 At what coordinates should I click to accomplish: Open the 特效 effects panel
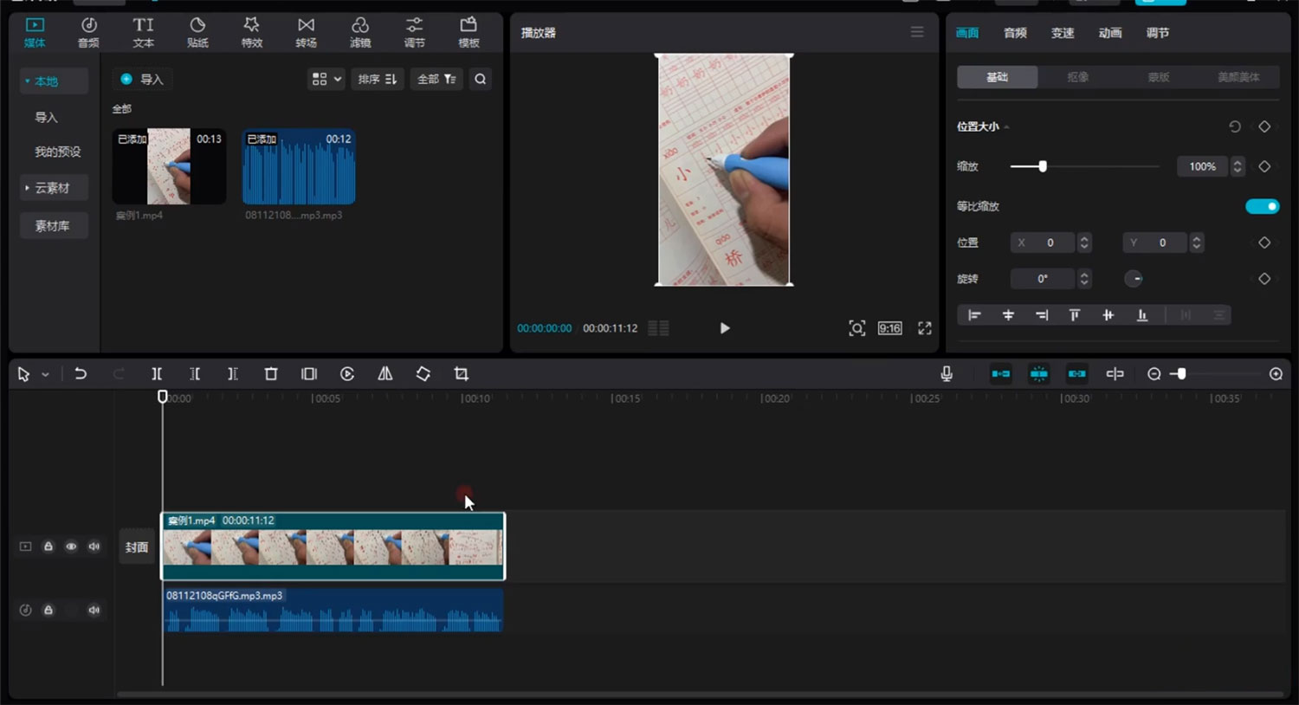pos(251,33)
